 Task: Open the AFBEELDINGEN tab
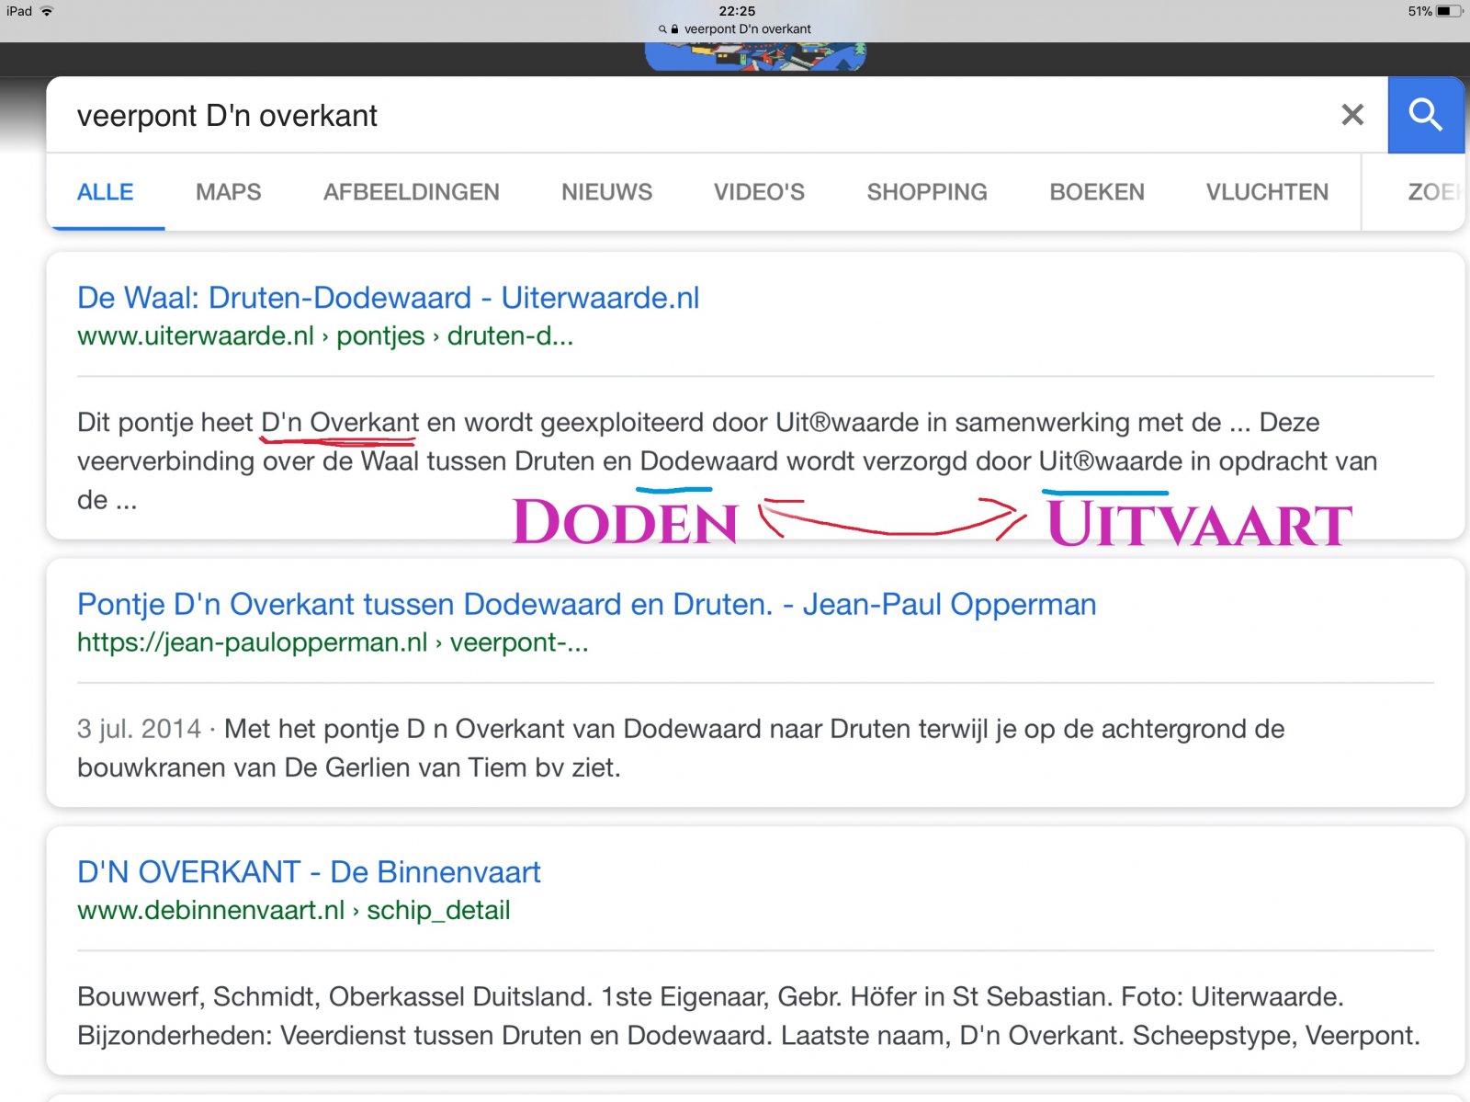tap(412, 192)
